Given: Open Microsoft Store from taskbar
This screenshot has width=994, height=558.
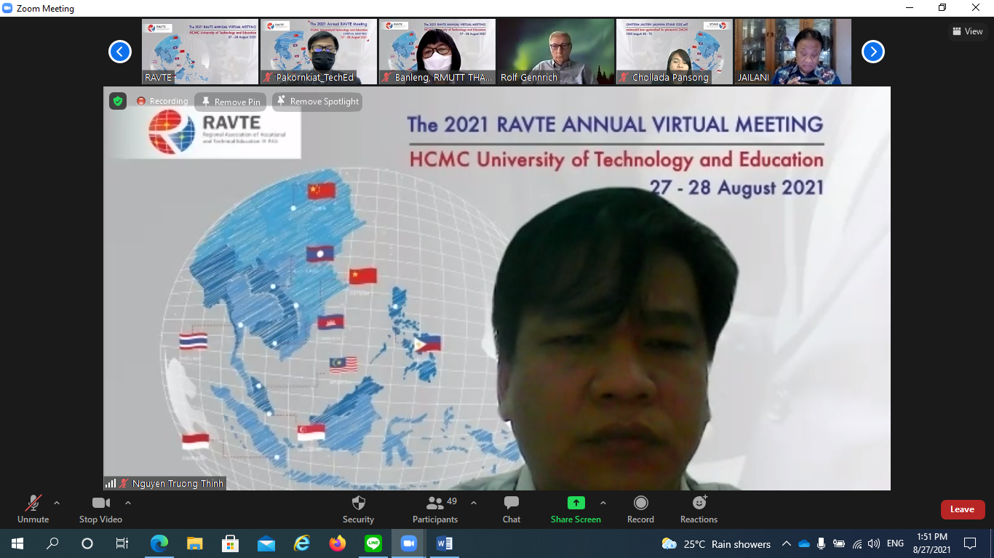Looking at the screenshot, I should pyautogui.click(x=230, y=543).
